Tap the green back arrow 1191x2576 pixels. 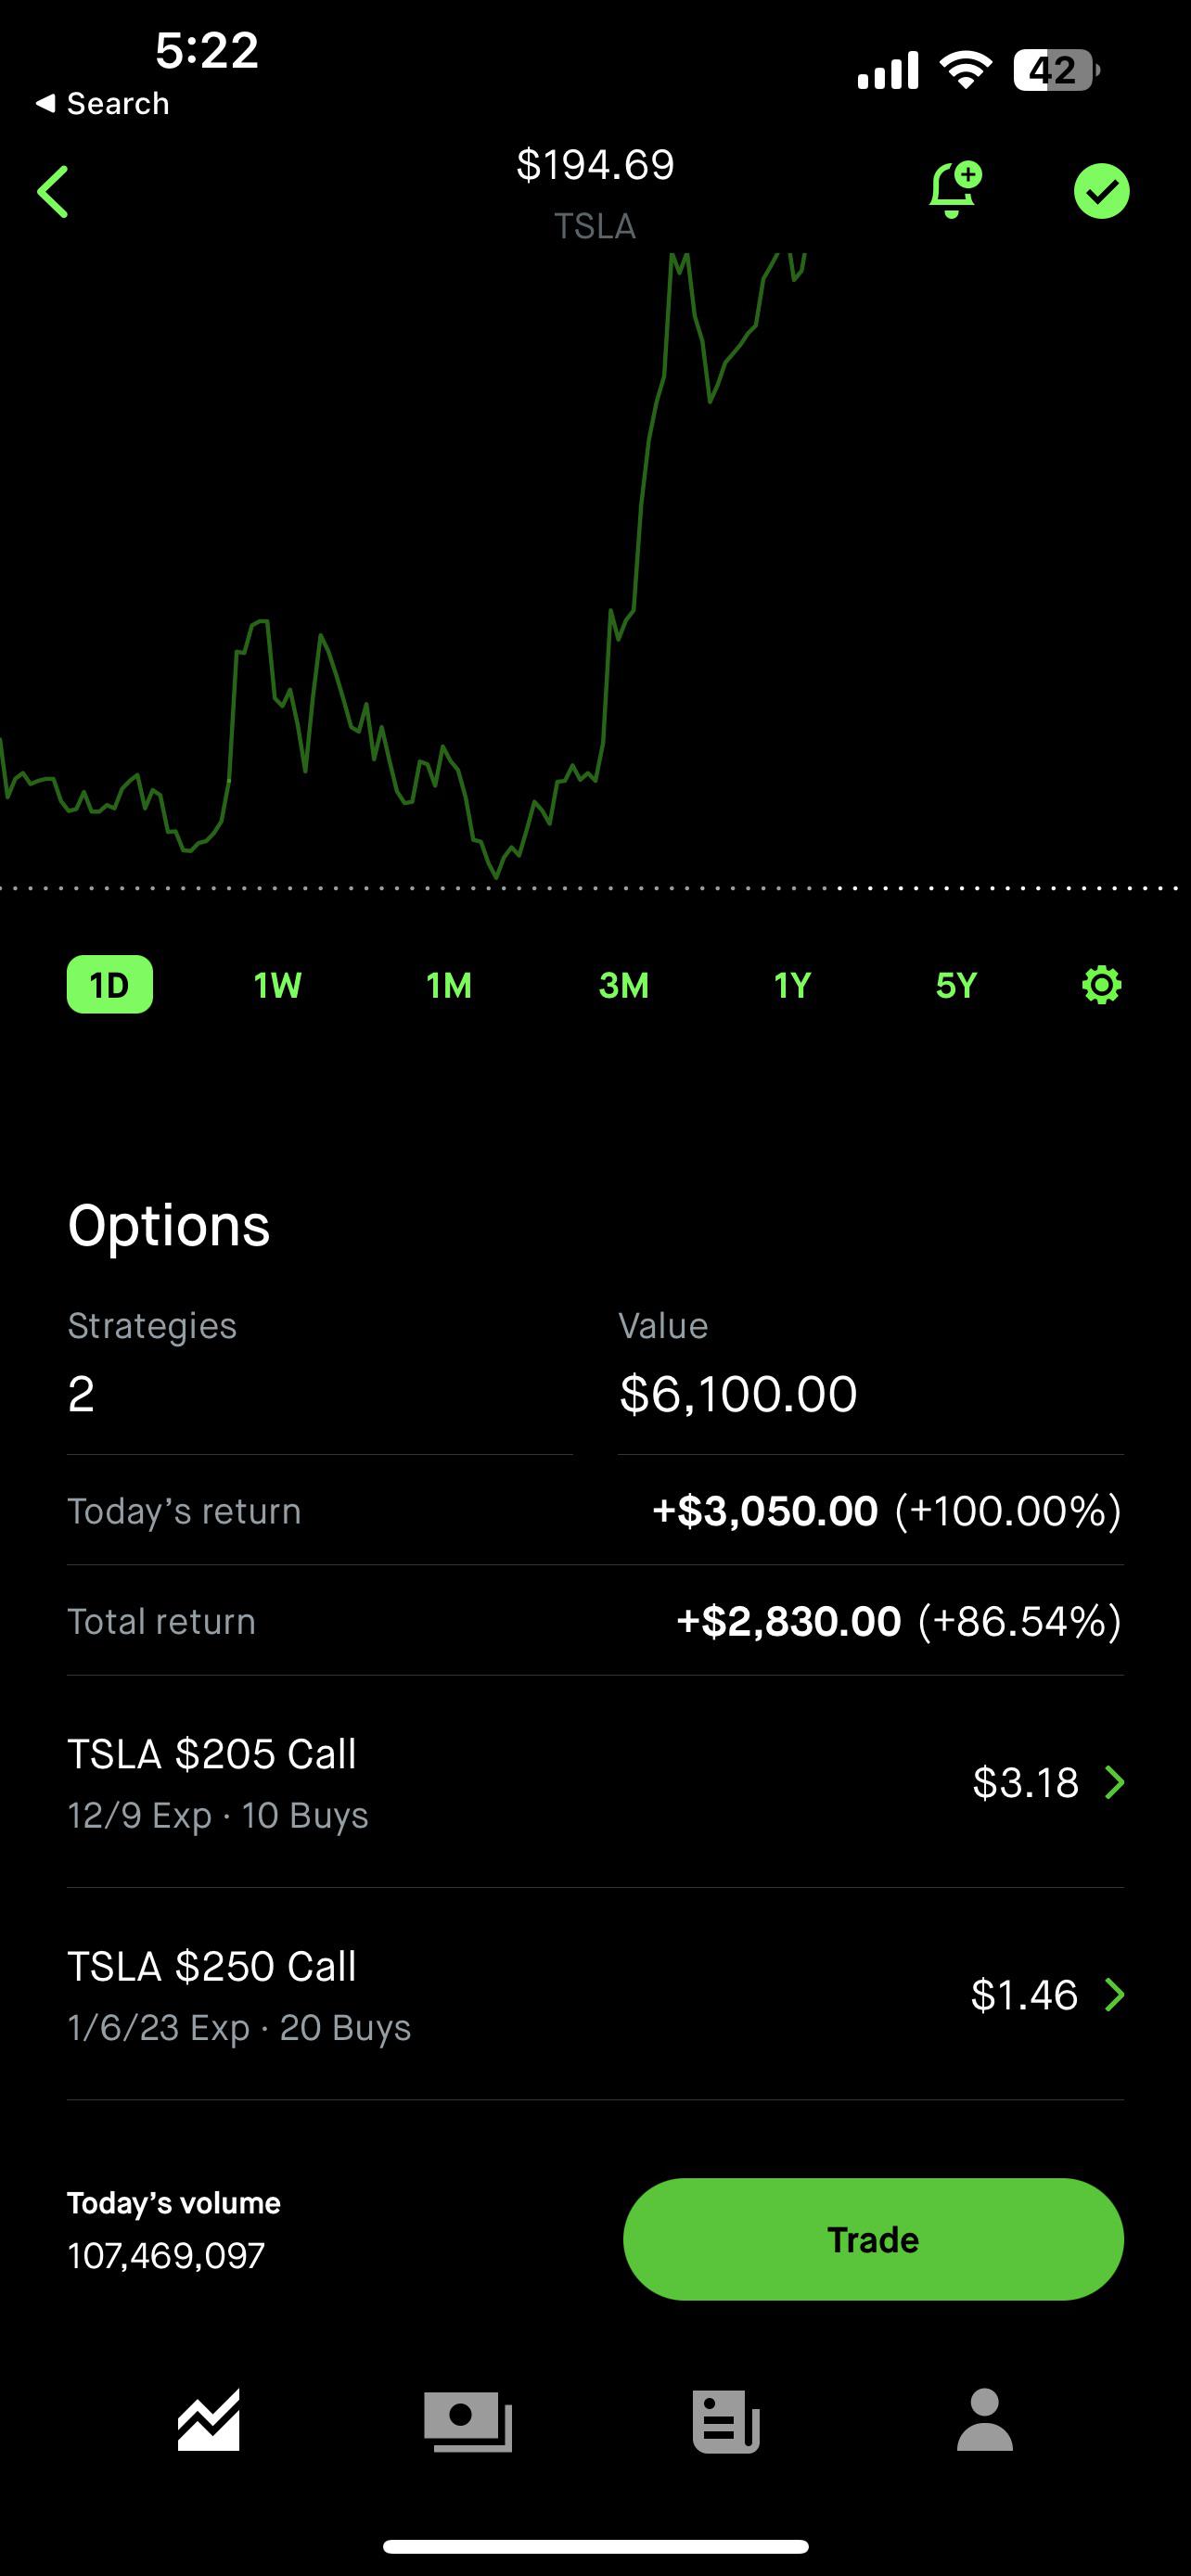point(54,192)
